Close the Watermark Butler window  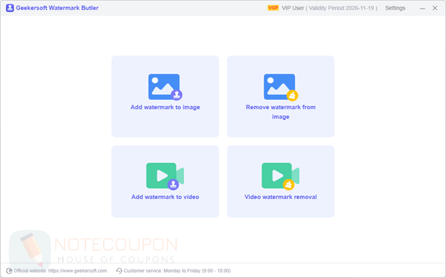[x=435, y=8]
